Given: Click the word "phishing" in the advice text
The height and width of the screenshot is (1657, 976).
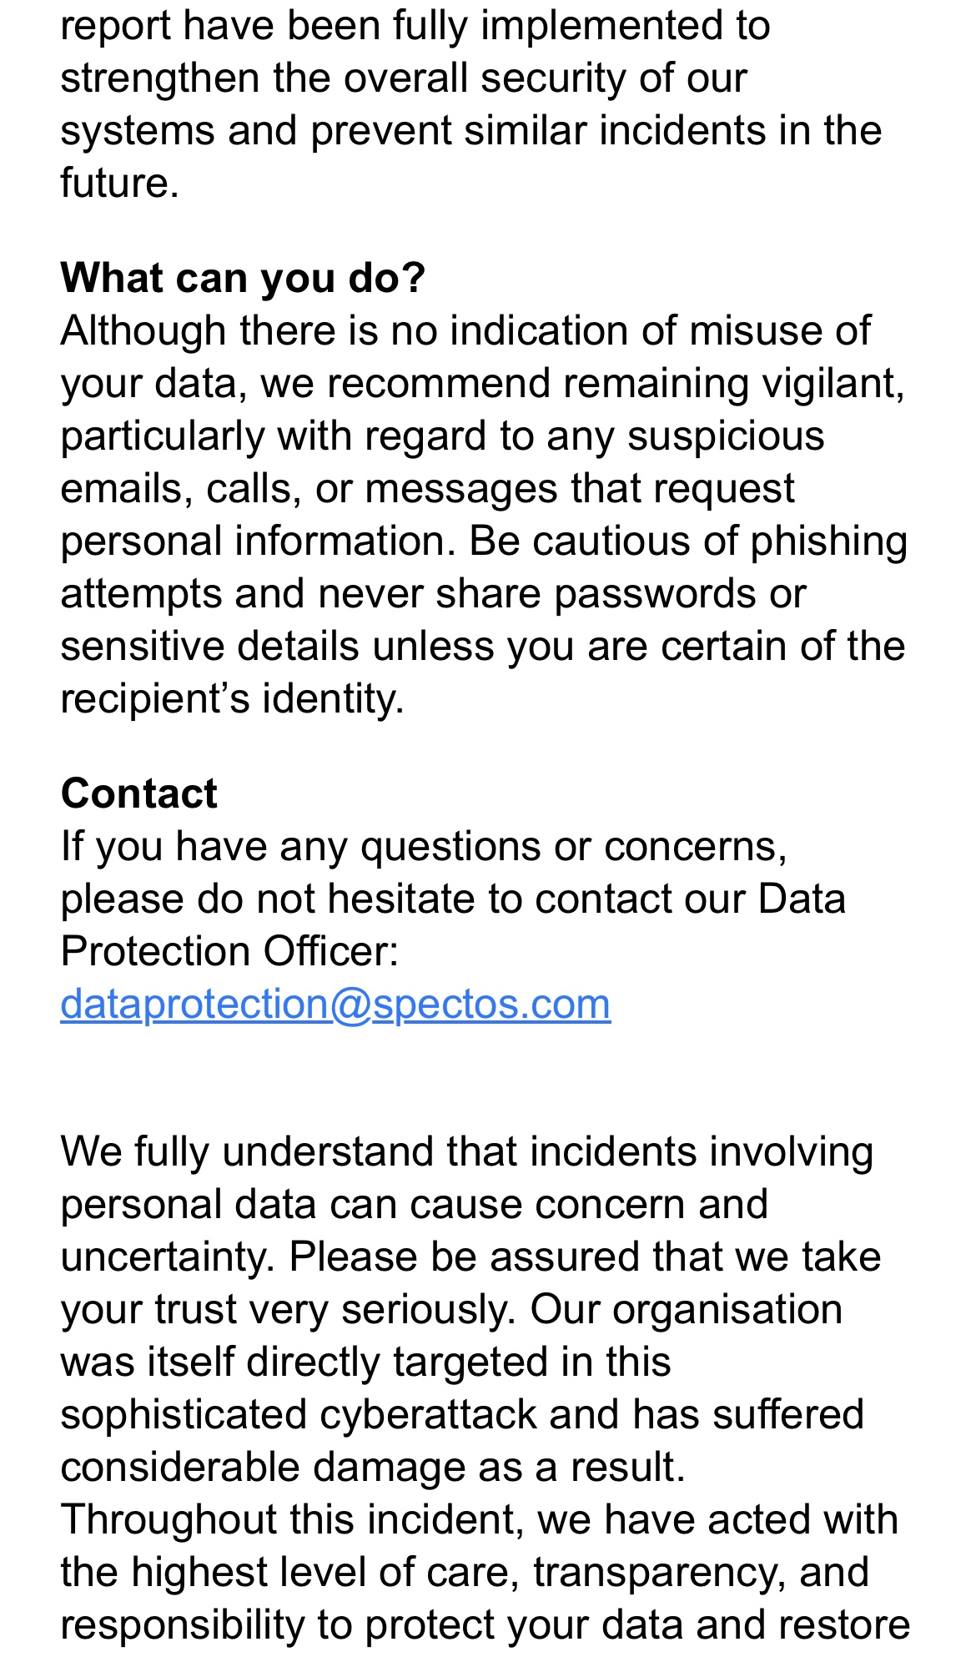Looking at the screenshot, I should pyautogui.click(x=828, y=541).
